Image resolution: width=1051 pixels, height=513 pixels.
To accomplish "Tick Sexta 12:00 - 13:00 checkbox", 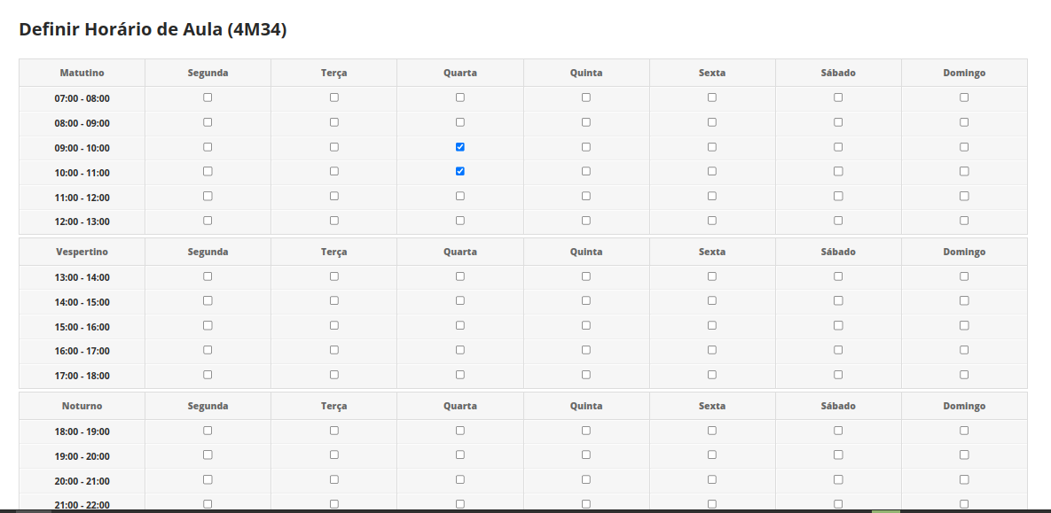I will pos(712,221).
